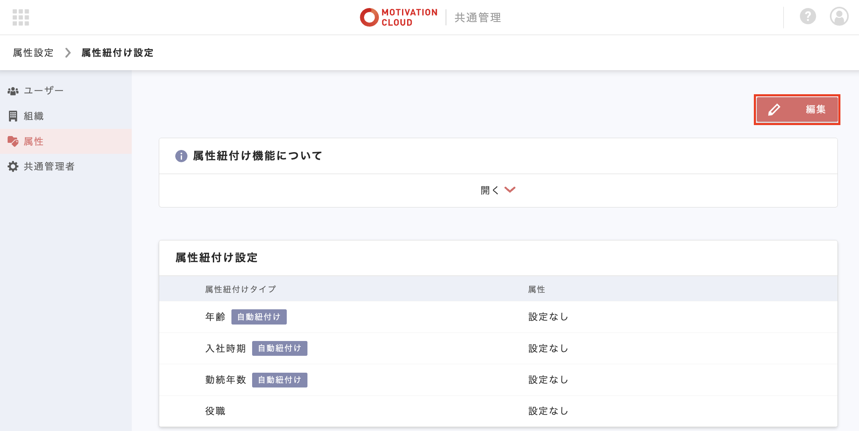Click the 共通管理 header label
Viewport: 859px width, 431px height.
click(477, 17)
